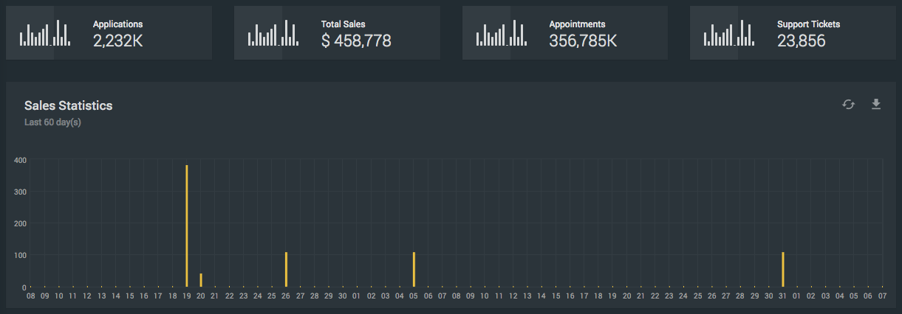Click the Appointments mini bar chart icon
The height and width of the screenshot is (314, 902).
point(502,33)
